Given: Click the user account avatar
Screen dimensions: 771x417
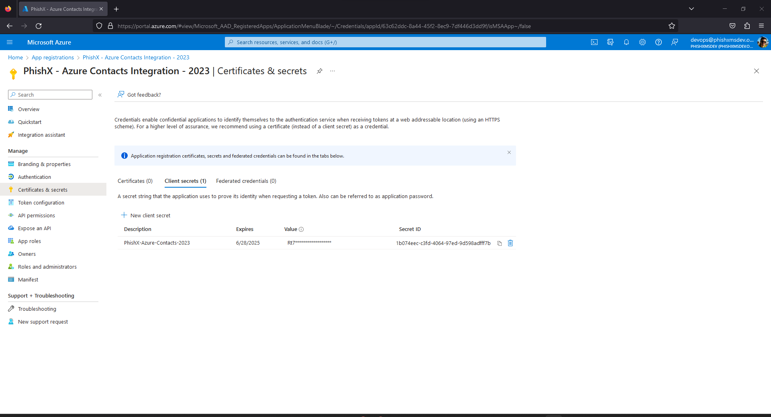Looking at the screenshot, I should [763, 42].
